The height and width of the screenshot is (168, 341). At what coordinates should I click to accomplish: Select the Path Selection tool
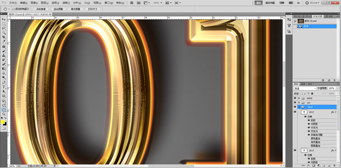coord(4,92)
